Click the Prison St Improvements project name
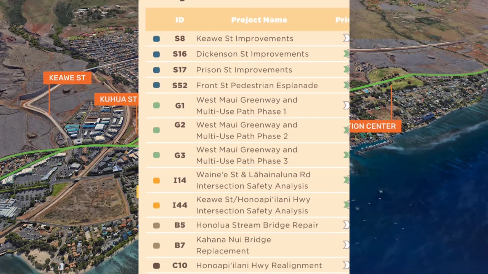The image size is (488, 274). click(244, 70)
